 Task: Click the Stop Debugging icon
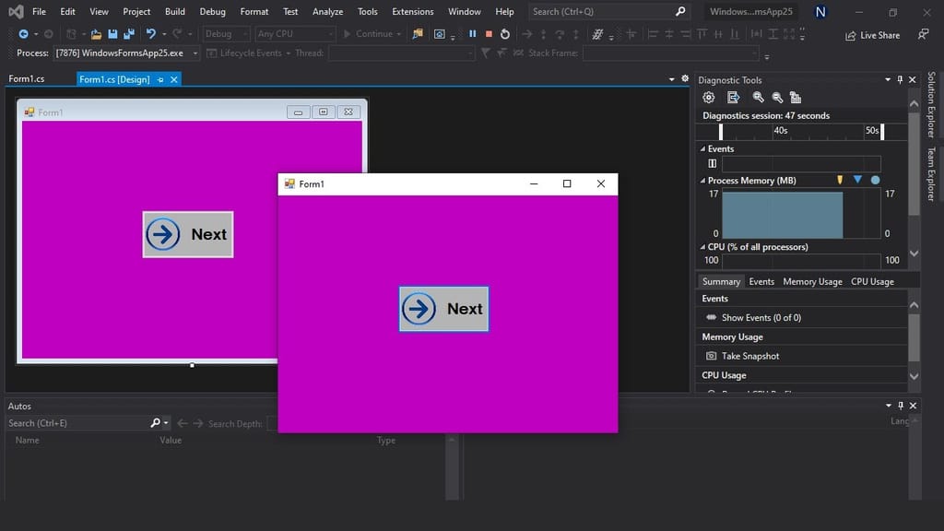[489, 33]
